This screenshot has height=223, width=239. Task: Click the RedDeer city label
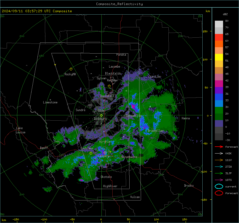113,80
